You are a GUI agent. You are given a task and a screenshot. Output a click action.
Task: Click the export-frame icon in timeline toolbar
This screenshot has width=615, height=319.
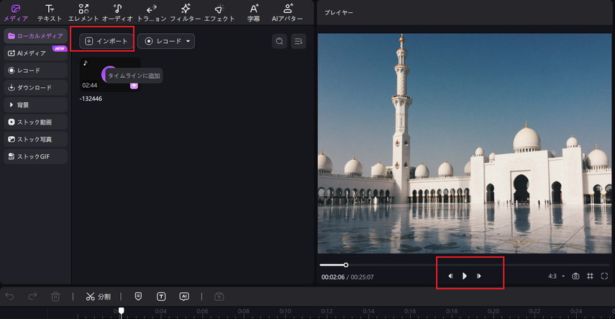point(219,297)
